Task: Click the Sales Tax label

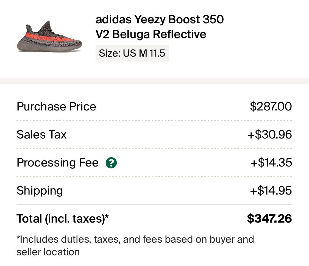Action: click(41, 135)
